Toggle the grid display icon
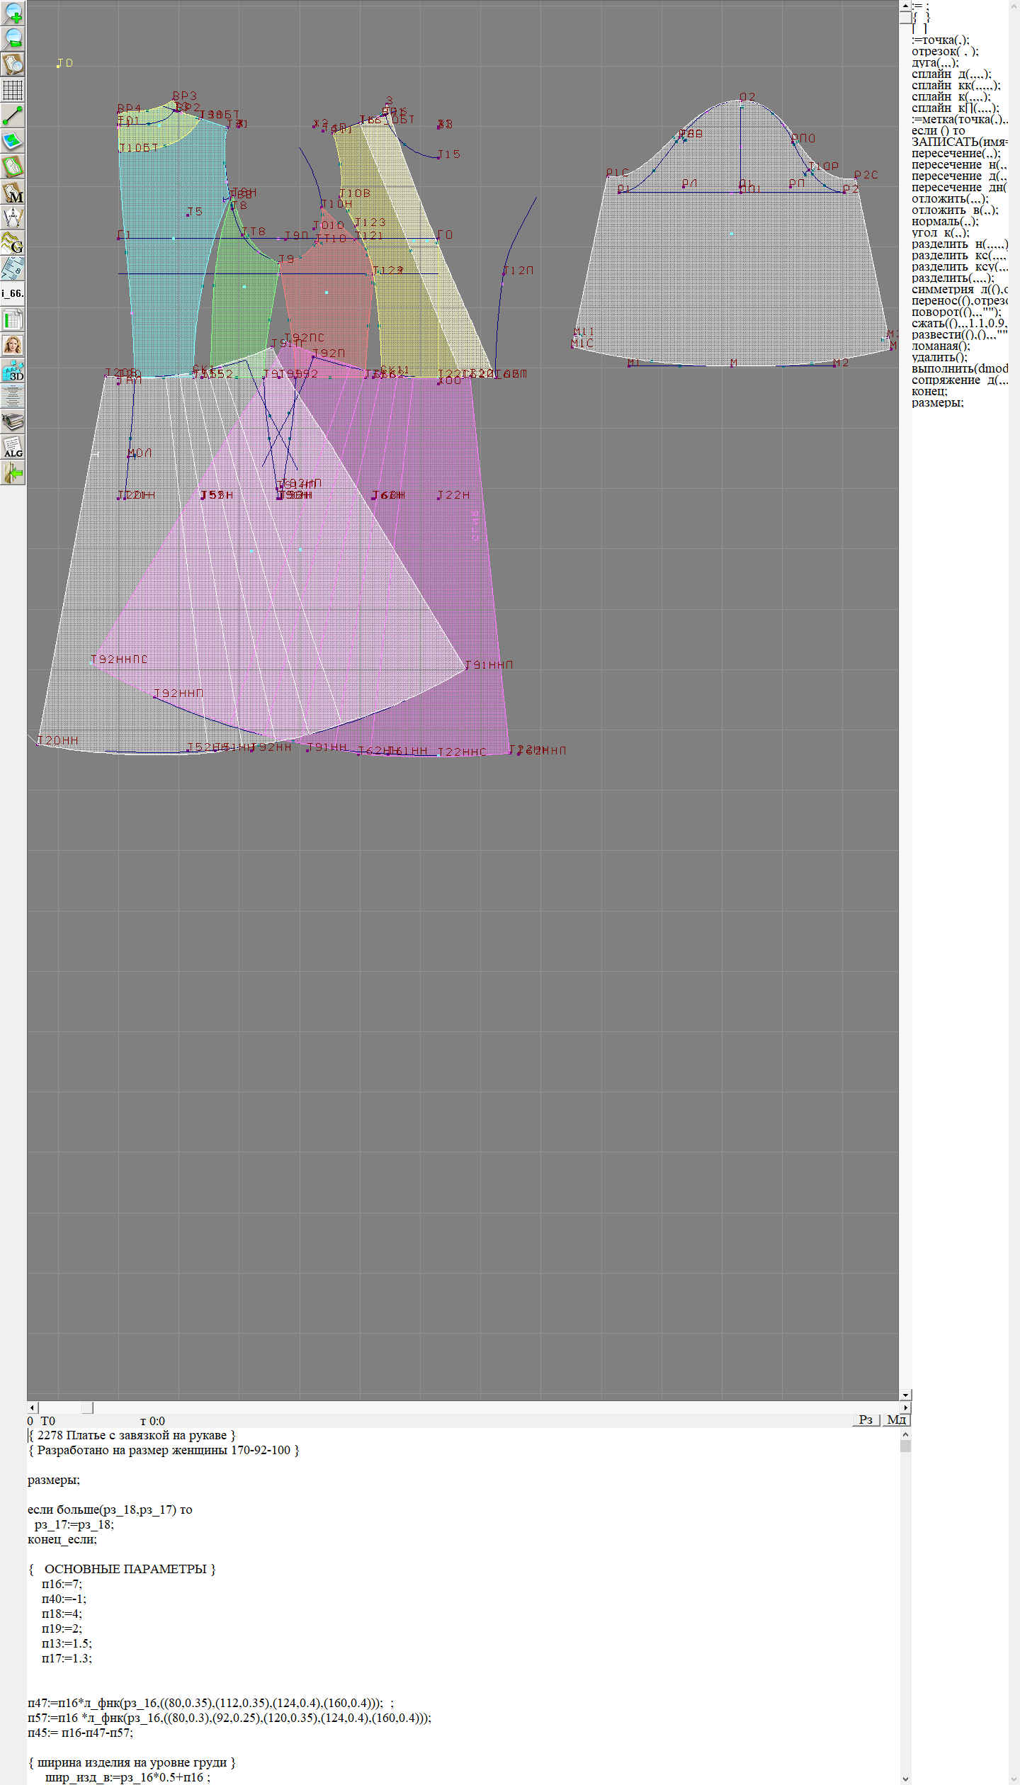1020x1785 pixels. [13, 90]
